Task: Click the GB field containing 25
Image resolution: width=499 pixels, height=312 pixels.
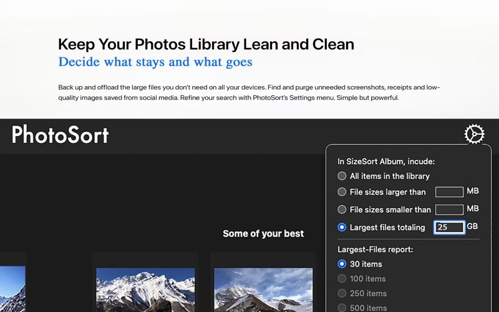Action: [449, 227]
